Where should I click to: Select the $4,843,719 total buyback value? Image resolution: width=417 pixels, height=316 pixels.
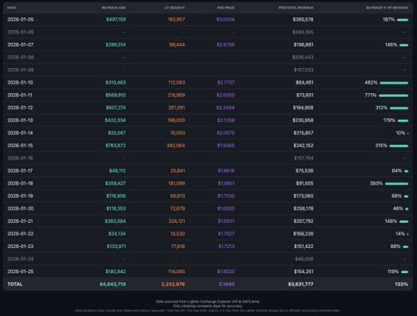(x=112, y=283)
